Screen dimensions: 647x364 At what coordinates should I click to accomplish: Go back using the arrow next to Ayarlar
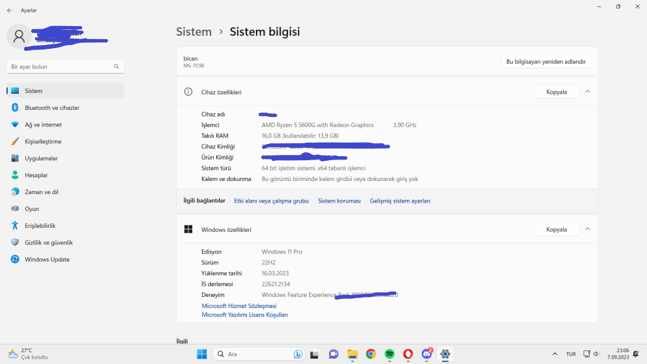10,10
